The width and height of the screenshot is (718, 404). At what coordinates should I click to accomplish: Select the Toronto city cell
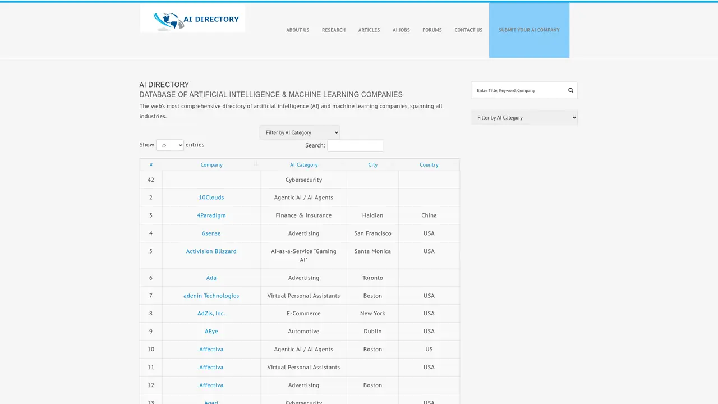372,278
